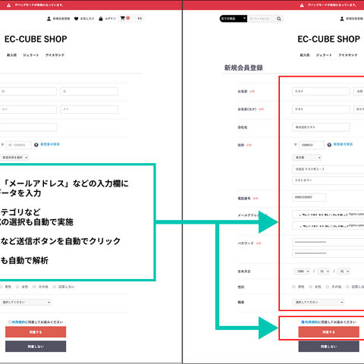
Task: Check the unchecked terms checkbox on the left page
Action: point(10,322)
